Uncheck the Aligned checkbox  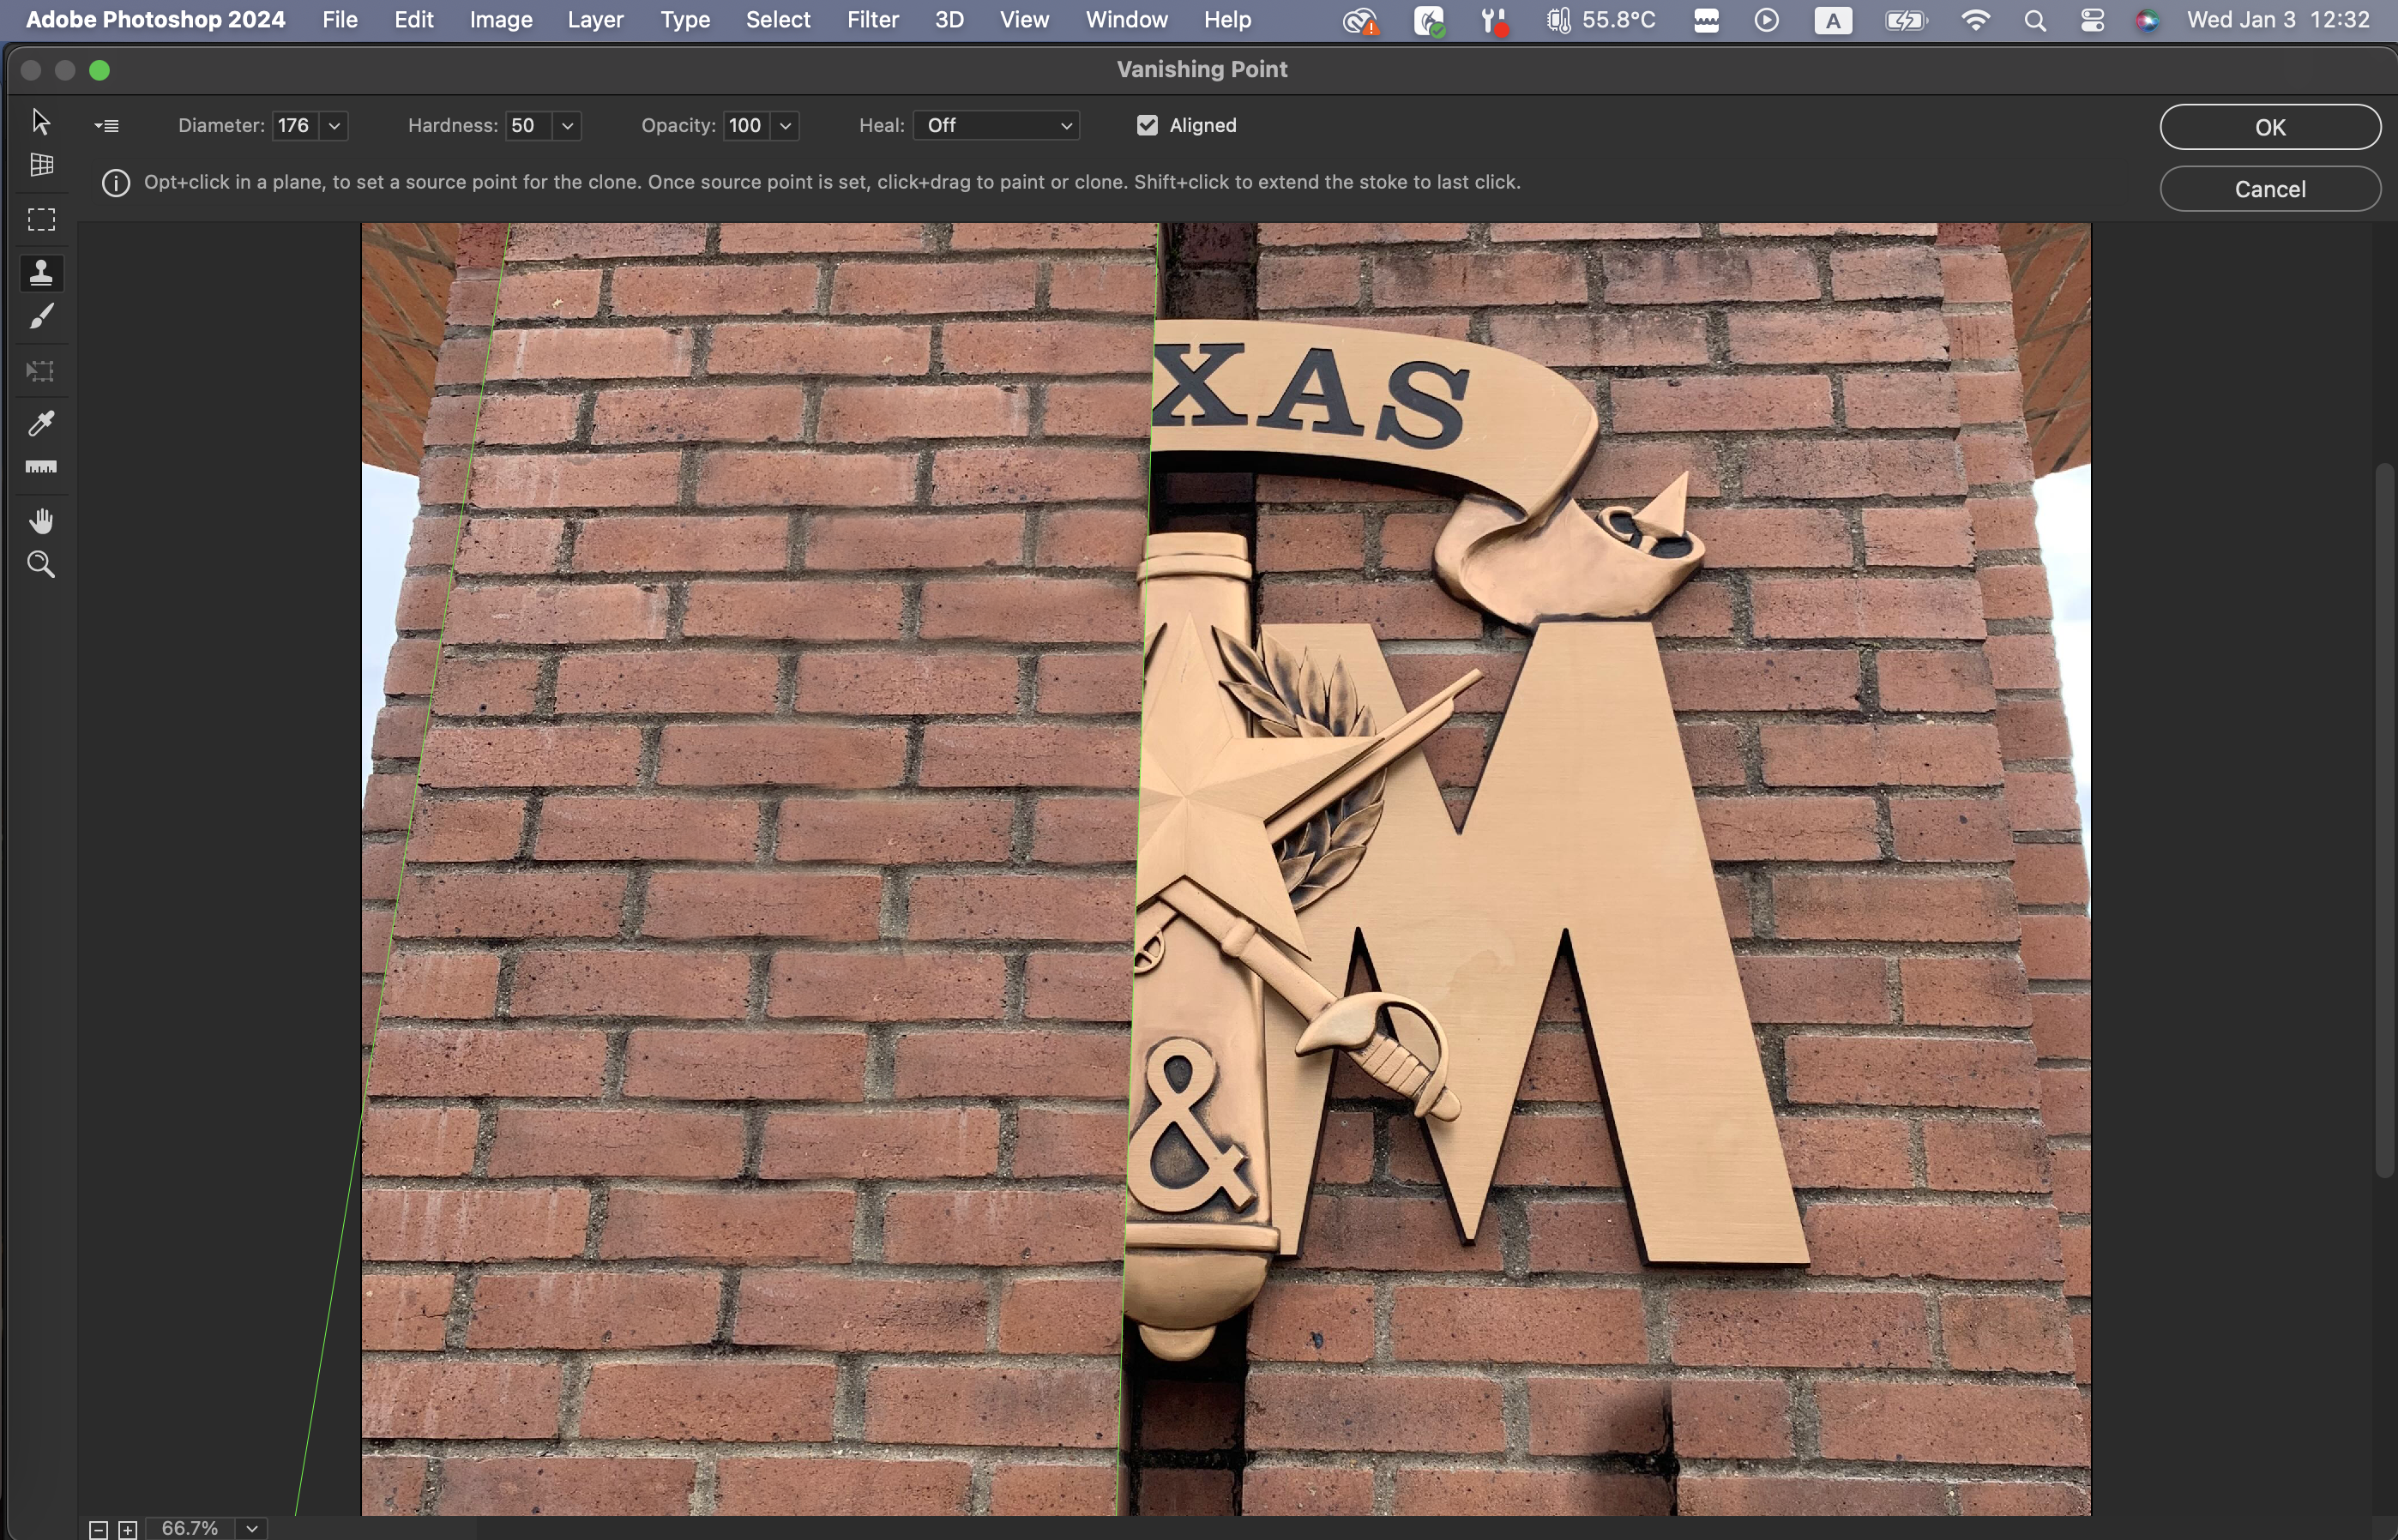[1147, 125]
